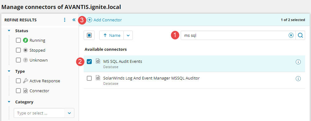
Task: Collapse the Status filter section
Action: pyautogui.click(x=9, y=31)
